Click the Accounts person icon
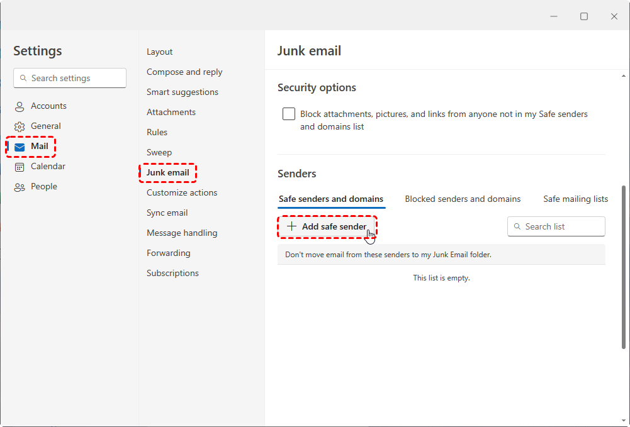 click(20, 106)
